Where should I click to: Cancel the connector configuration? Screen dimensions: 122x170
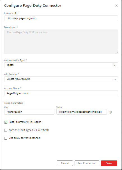click(x=65, y=163)
